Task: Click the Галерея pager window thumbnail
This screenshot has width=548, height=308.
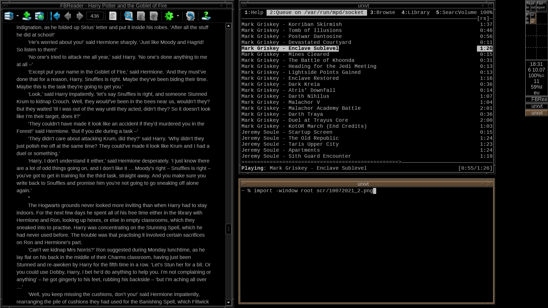Action: click(x=542, y=7)
